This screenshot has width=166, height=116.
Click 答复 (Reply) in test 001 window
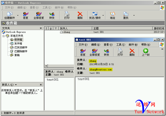tap(83, 52)
